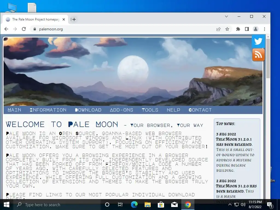Open Task View on the taskbar
This screenshot has width=280, height=210.
(120, 205)
